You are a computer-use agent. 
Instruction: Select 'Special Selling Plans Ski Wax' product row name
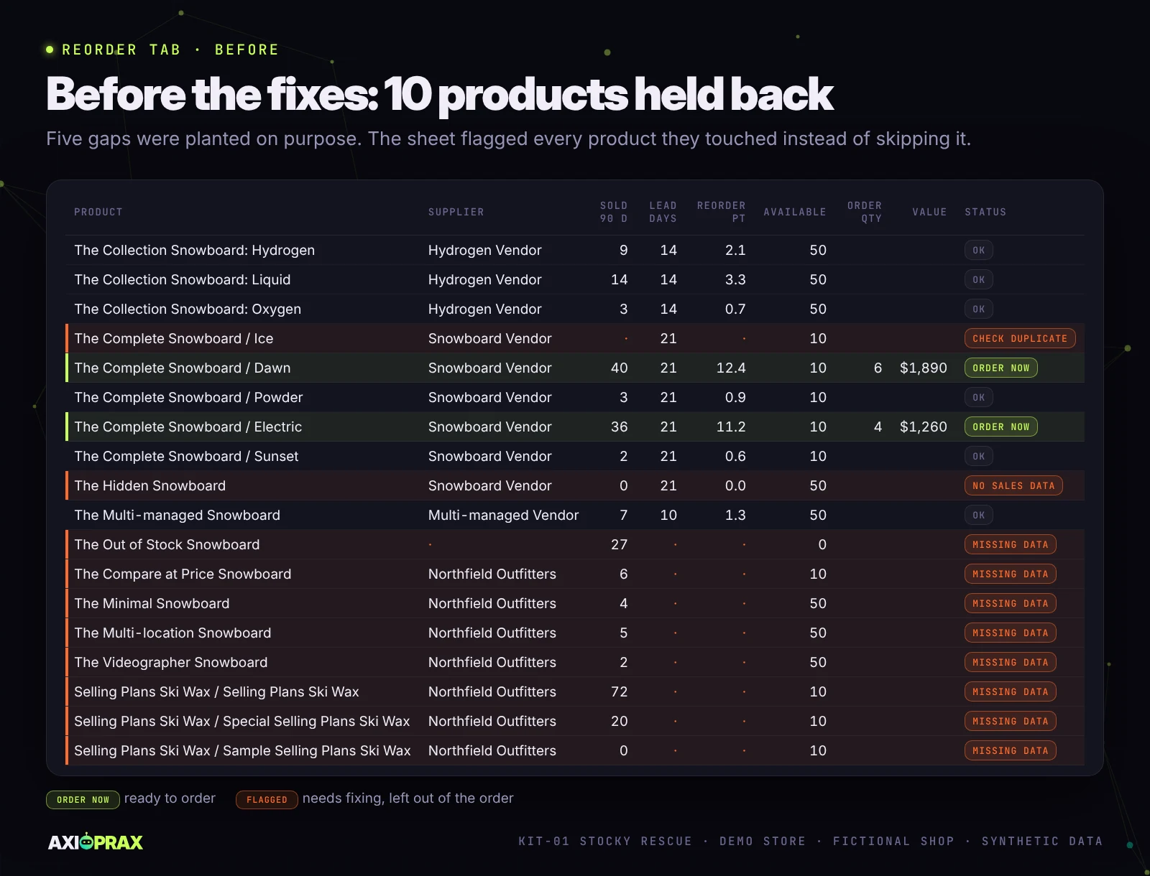[242, 721]
